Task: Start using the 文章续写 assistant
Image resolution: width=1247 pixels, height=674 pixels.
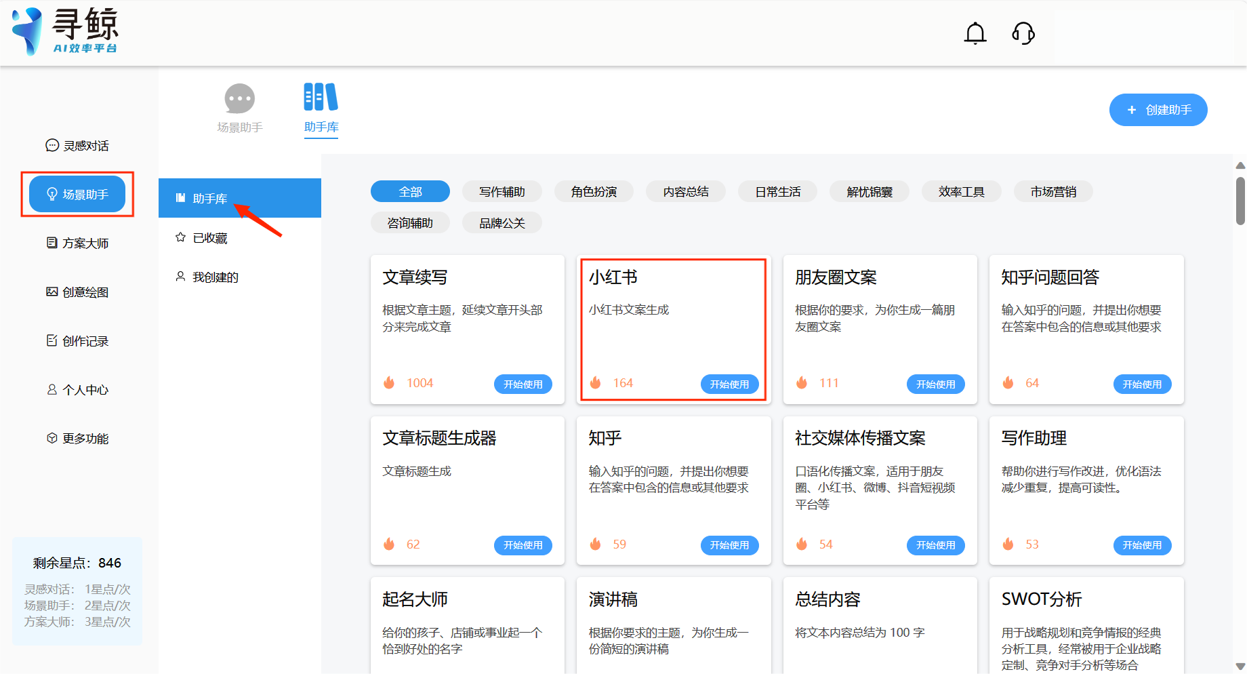Action: (x=523, y=384)
